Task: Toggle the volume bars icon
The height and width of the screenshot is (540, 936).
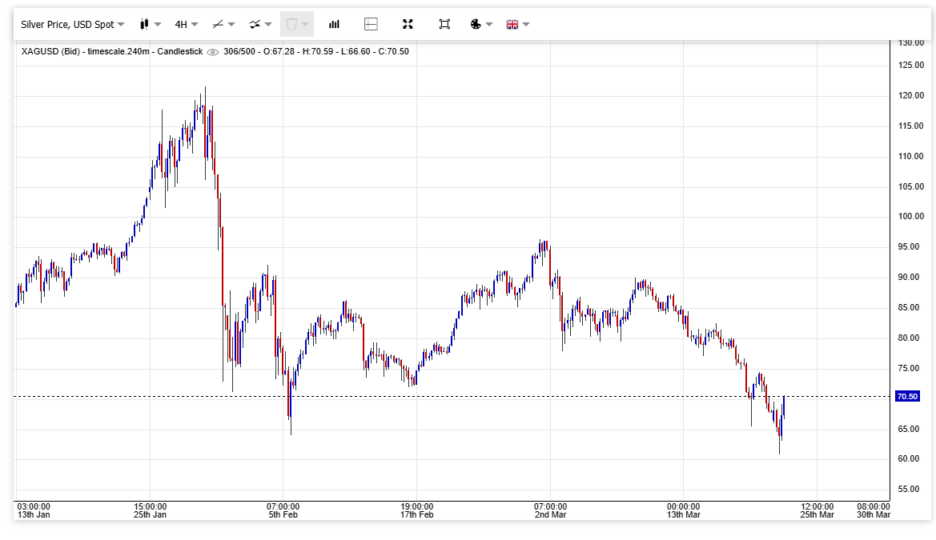Action: click(x=334, y=24)
